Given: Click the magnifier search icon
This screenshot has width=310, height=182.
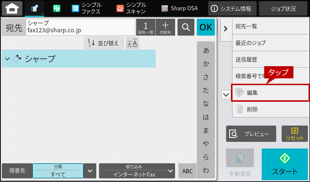Looking at the screenshot, I should point(186,27).
